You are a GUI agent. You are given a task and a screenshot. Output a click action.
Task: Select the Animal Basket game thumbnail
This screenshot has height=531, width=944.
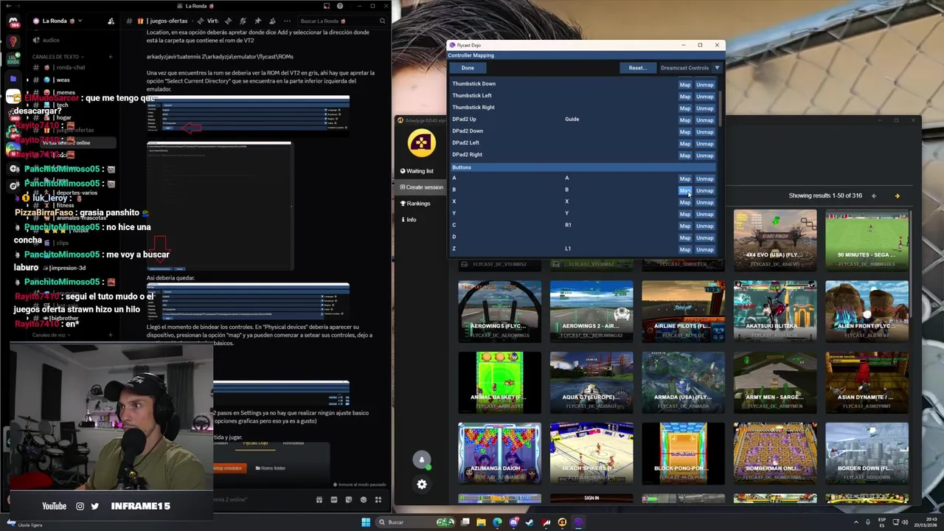[x=499, y=381]
